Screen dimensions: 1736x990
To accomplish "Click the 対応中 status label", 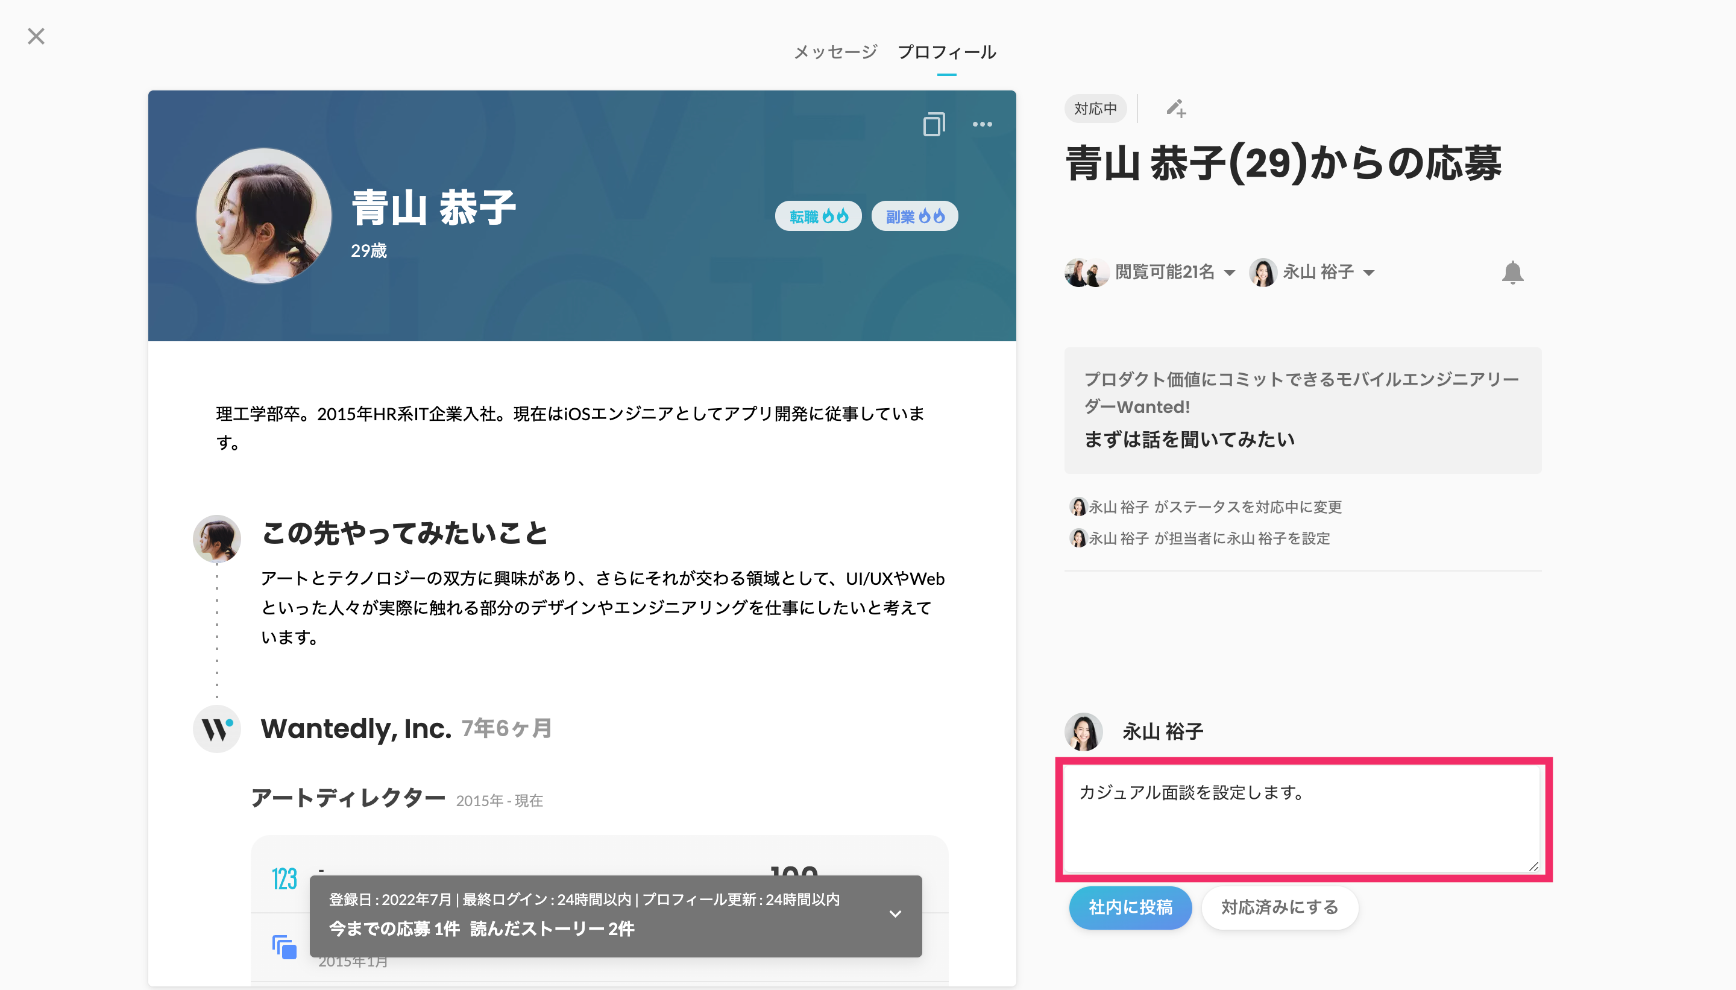I will [x=1095, y=109].
